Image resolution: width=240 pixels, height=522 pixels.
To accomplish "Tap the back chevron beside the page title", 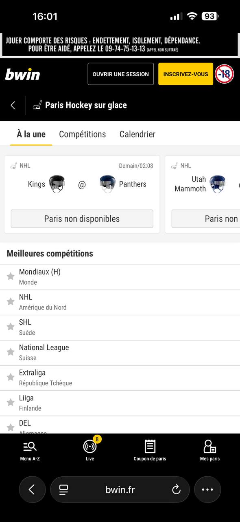I will 13,105.
